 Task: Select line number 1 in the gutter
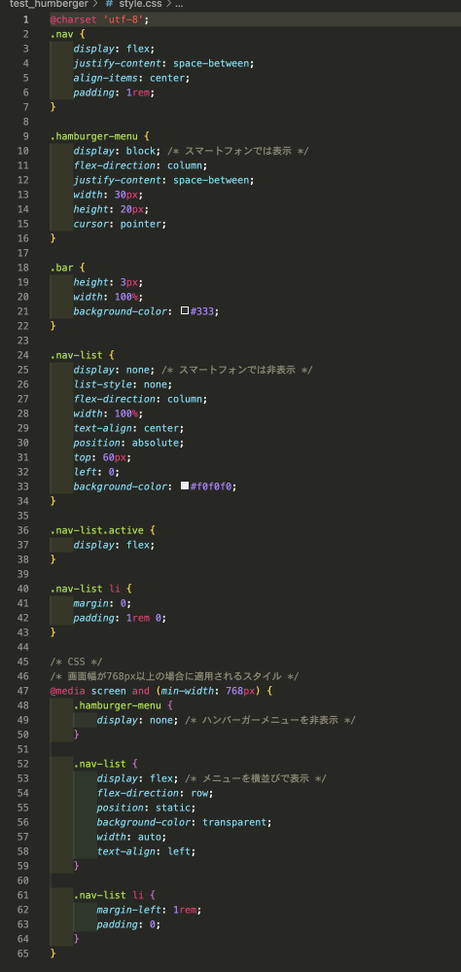click(x=25, y=19)
